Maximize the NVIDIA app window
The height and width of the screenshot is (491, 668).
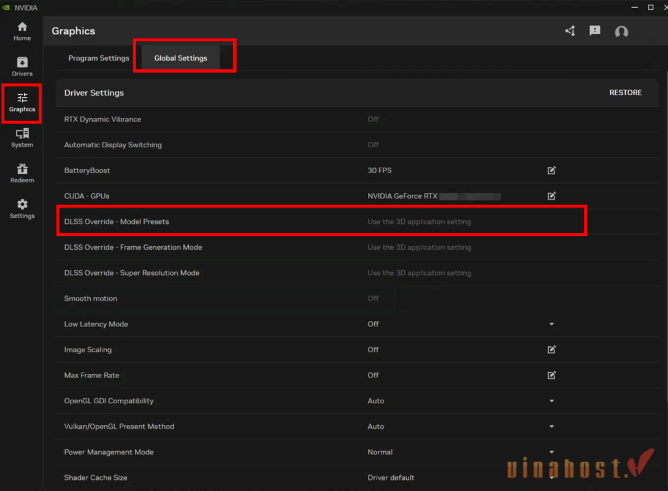point(651,7)
